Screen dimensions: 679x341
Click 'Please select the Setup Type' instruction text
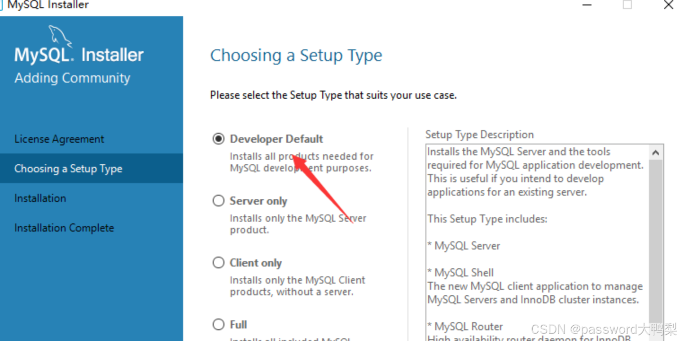(x=333, y=95)
